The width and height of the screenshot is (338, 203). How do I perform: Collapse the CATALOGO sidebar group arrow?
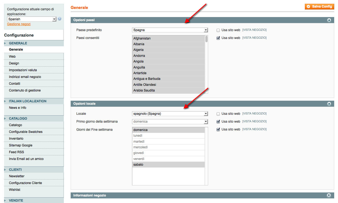point(5,119)
